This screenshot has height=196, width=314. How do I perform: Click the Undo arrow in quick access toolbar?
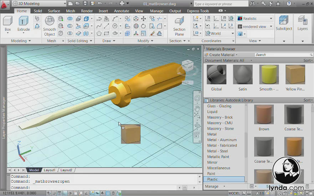[x=100, y=4]
